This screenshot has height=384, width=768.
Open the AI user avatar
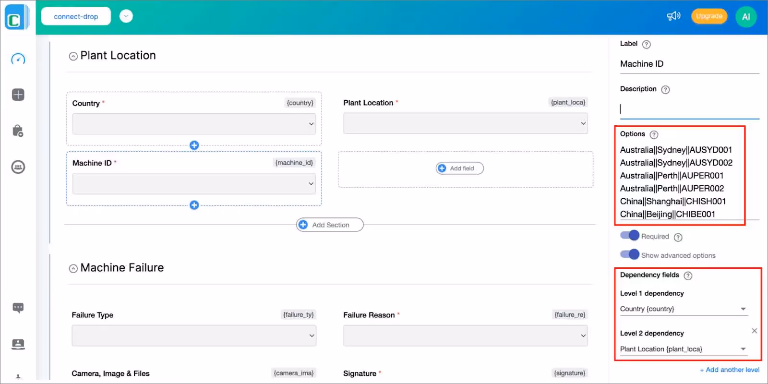pos(746,17)
